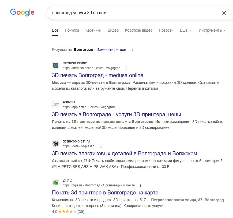Open three-dot menu for the detal-3d-plast.ru result
The image size is (233, 218).
tap(101, 146)
